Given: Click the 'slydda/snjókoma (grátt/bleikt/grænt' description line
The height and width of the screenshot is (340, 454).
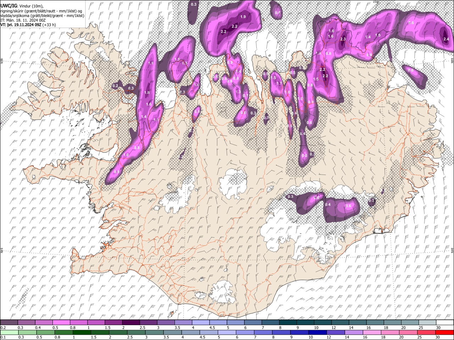Looking at the screenshot, I should tap(42, 16).
